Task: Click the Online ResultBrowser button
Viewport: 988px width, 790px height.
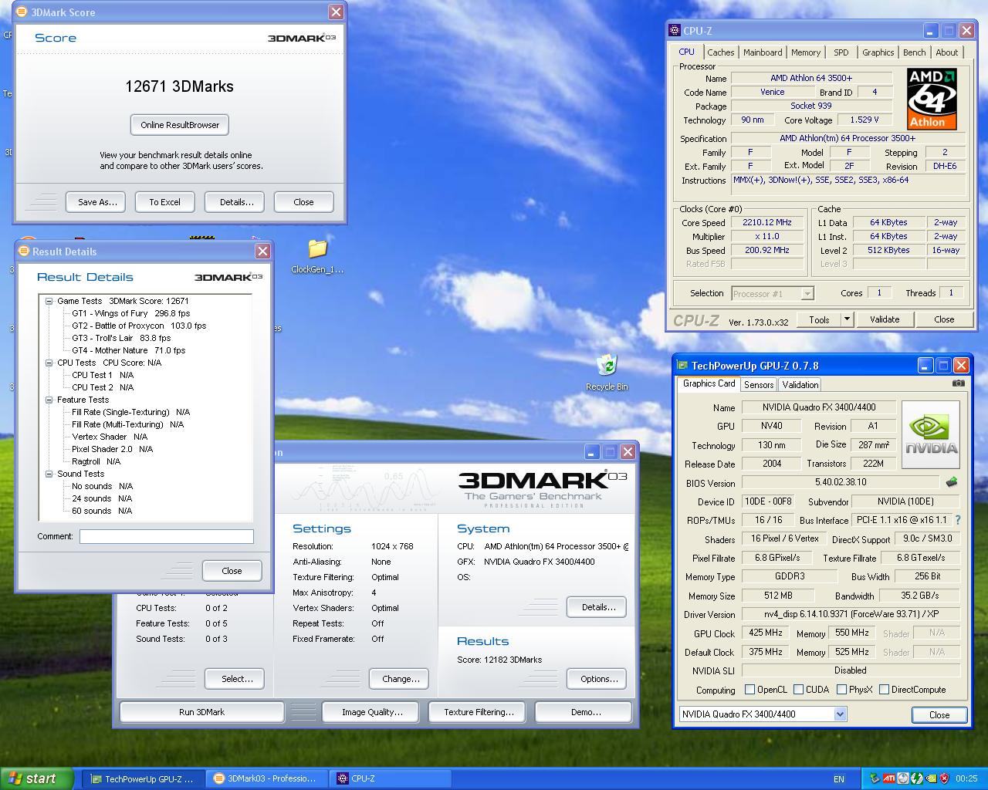Action: (x=180, y=125)
